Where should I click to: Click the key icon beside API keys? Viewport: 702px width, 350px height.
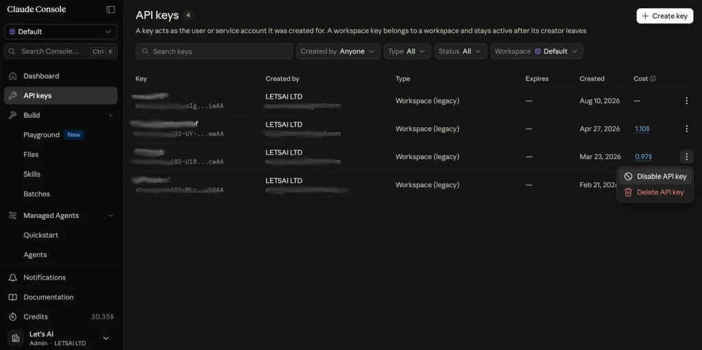click(13, 96)
